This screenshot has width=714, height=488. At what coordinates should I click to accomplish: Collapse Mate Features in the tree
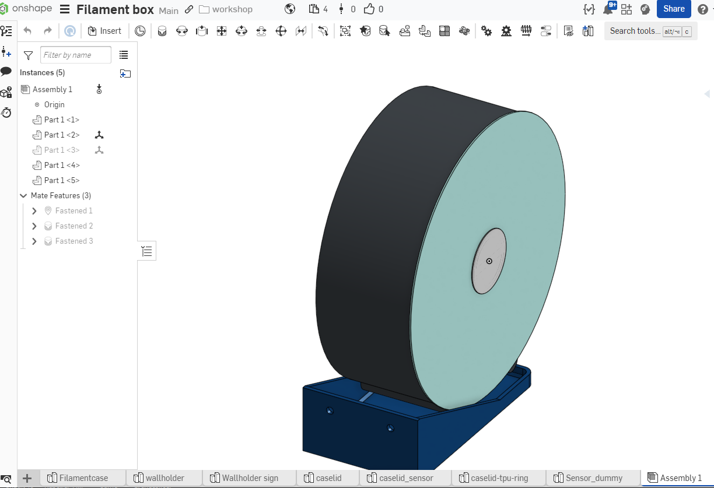click(23, 195)
